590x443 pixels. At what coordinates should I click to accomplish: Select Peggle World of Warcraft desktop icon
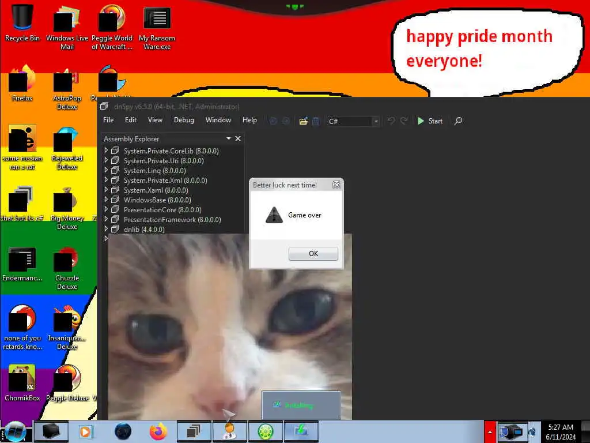point(112,27)
